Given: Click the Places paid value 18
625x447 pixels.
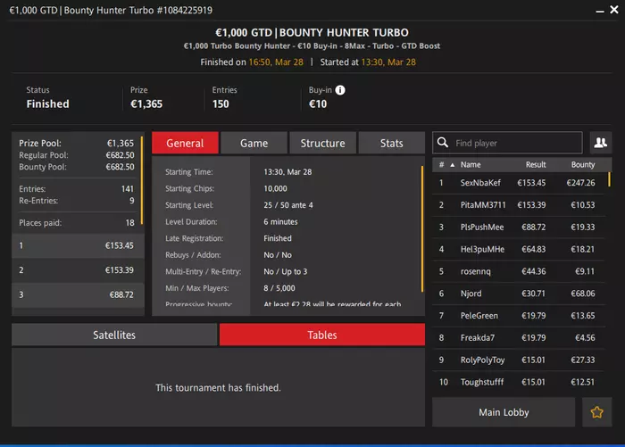Looking at the screenshot, I should (x=130, y=223).
